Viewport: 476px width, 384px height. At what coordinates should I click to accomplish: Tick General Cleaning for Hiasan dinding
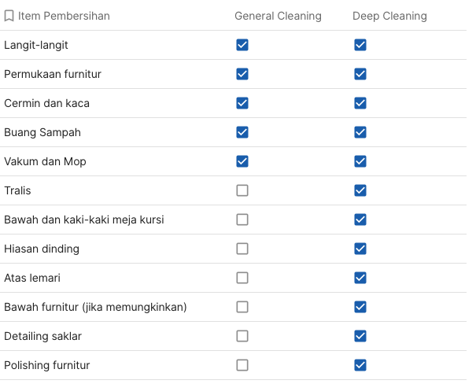click(242, 249)
